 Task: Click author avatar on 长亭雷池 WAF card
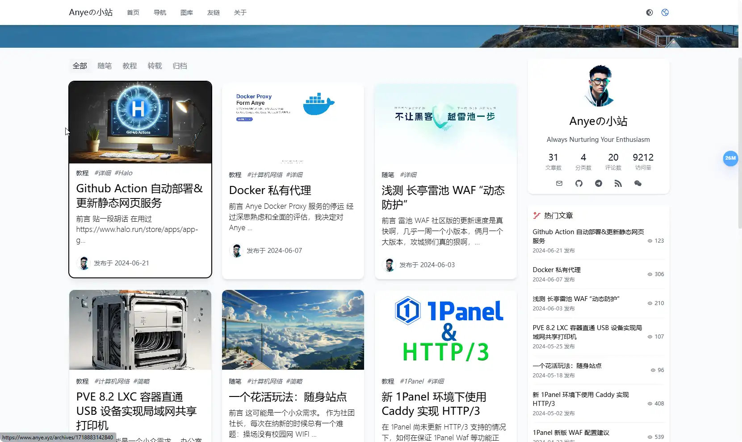point(389,265)
